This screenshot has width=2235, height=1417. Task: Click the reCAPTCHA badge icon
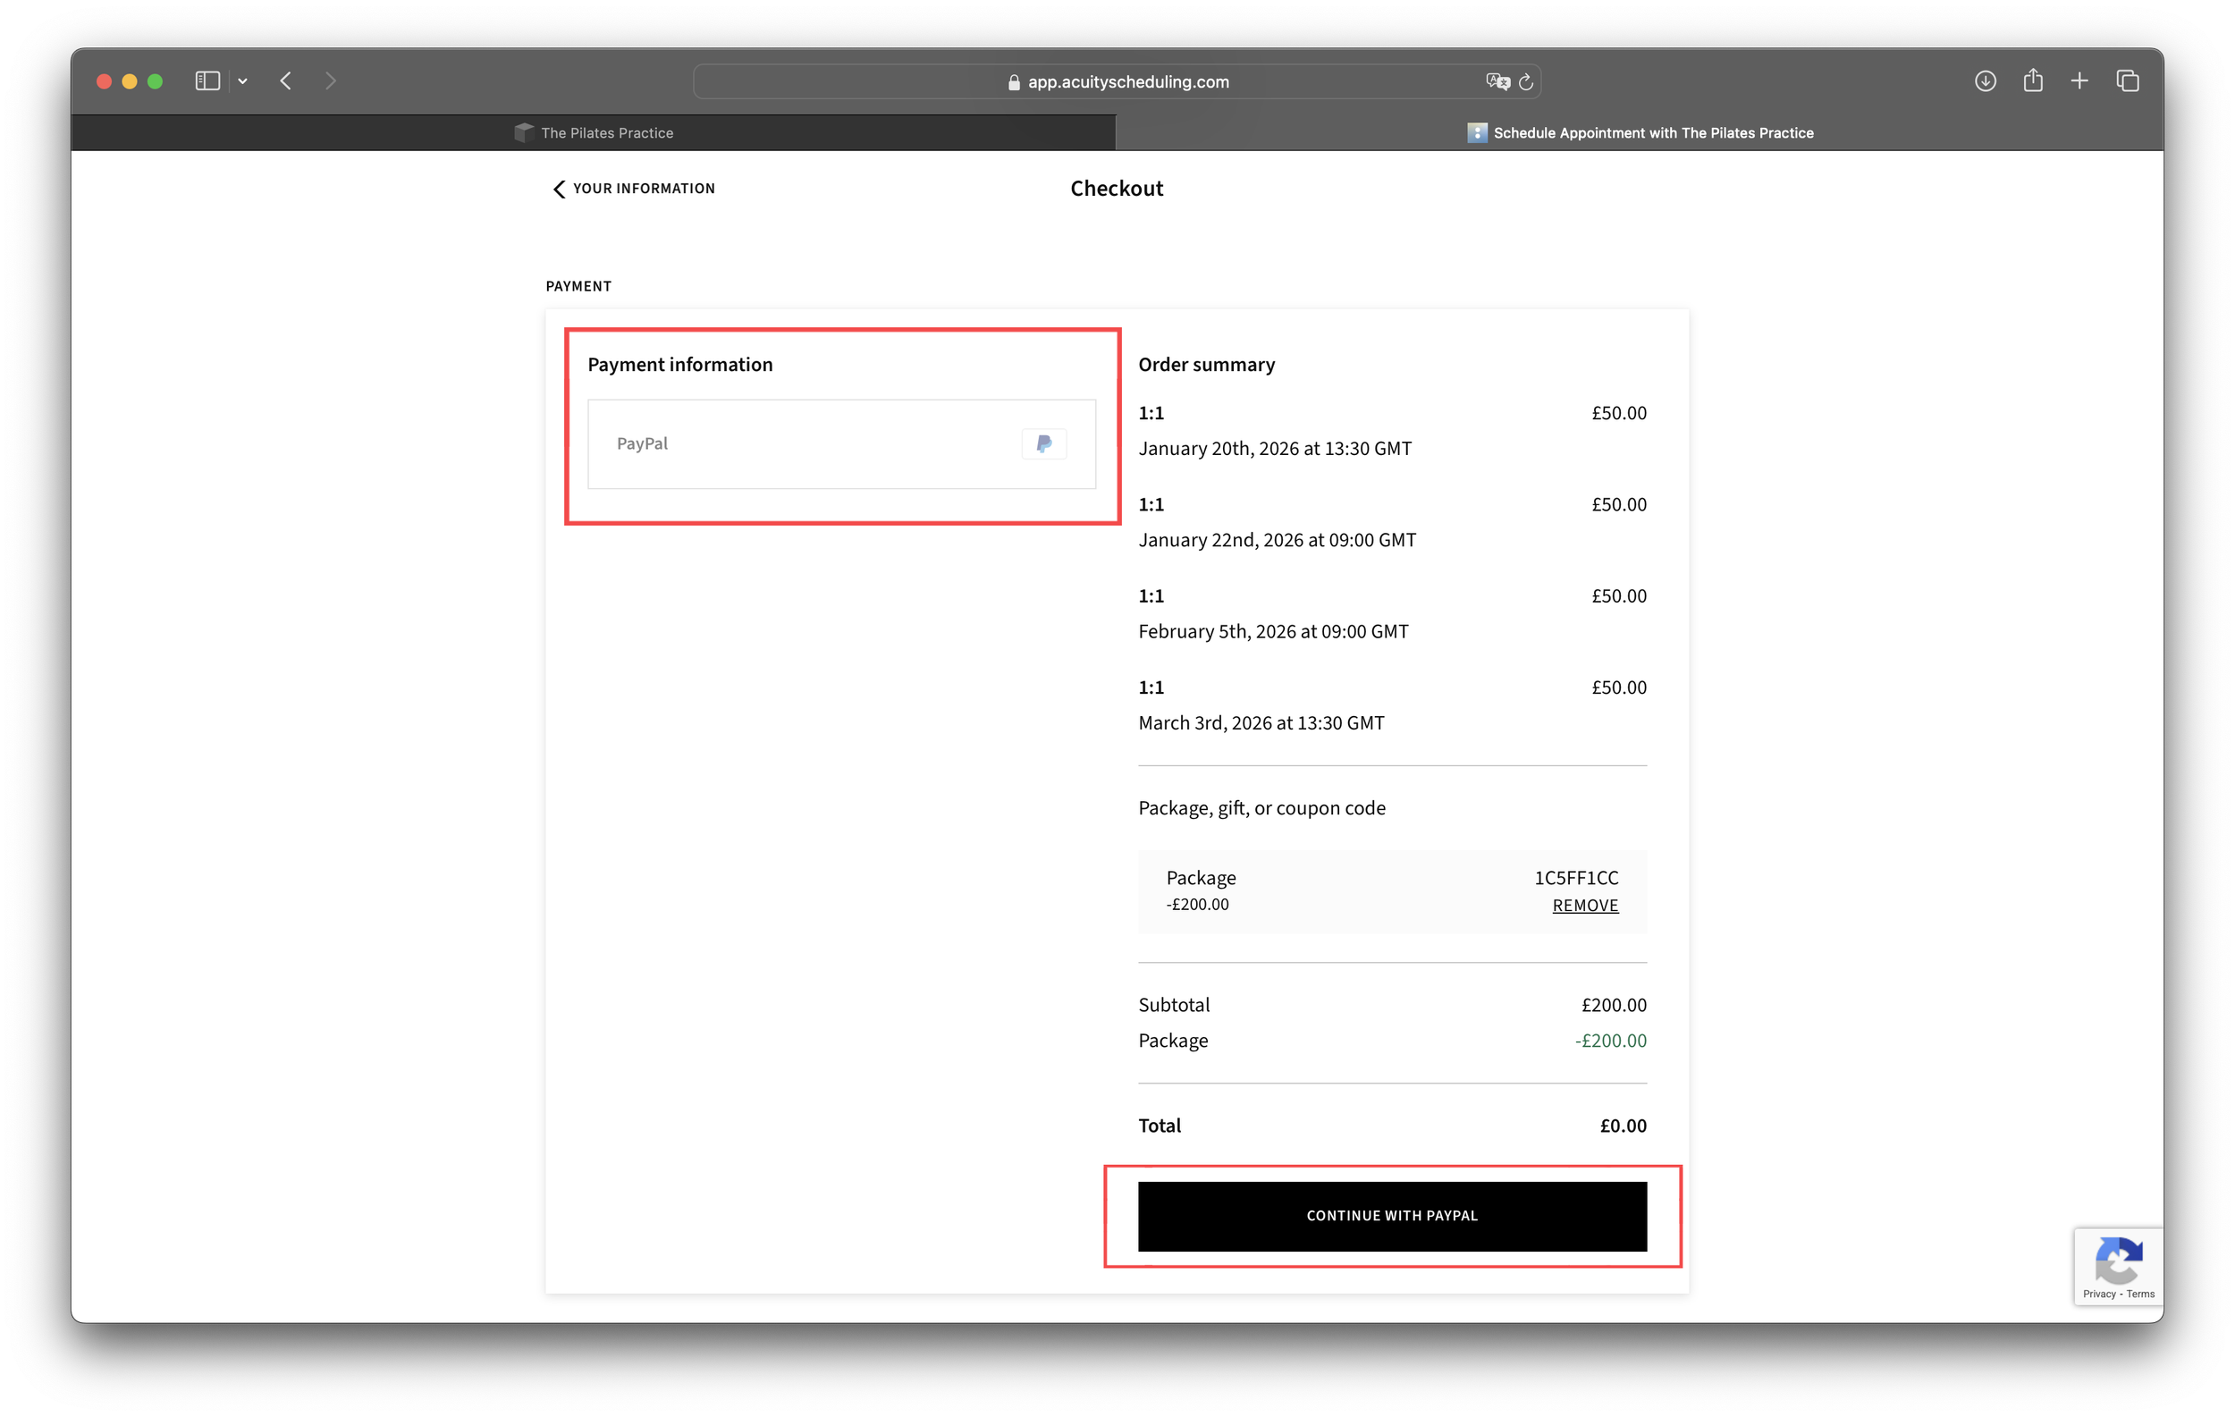click(x=2119, y=1261)
